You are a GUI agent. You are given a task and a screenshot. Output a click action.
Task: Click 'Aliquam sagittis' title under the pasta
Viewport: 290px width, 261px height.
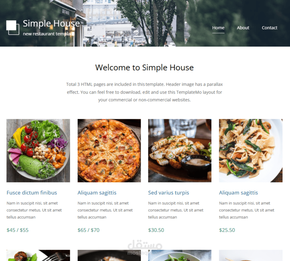coord(238,193)
